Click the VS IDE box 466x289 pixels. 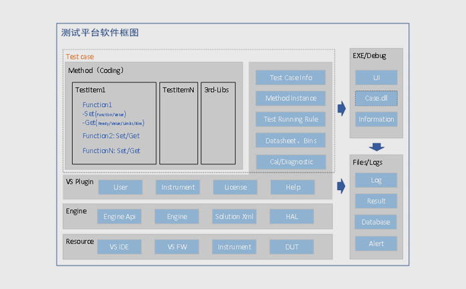coord(119,247)
